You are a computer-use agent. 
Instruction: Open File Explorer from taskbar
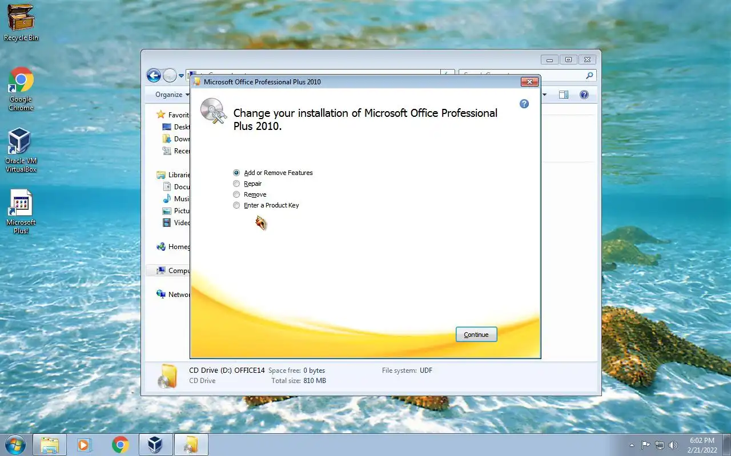click(50, 445)
